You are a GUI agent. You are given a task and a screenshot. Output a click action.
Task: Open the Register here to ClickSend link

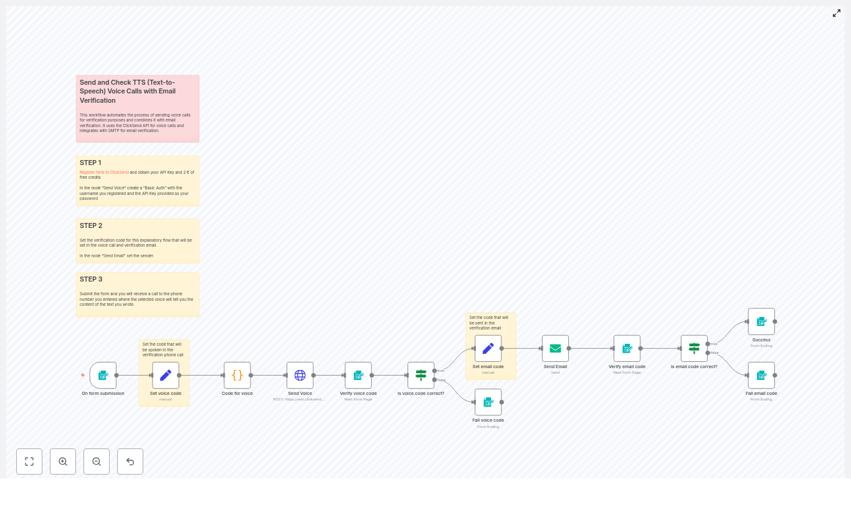(104, 173)
